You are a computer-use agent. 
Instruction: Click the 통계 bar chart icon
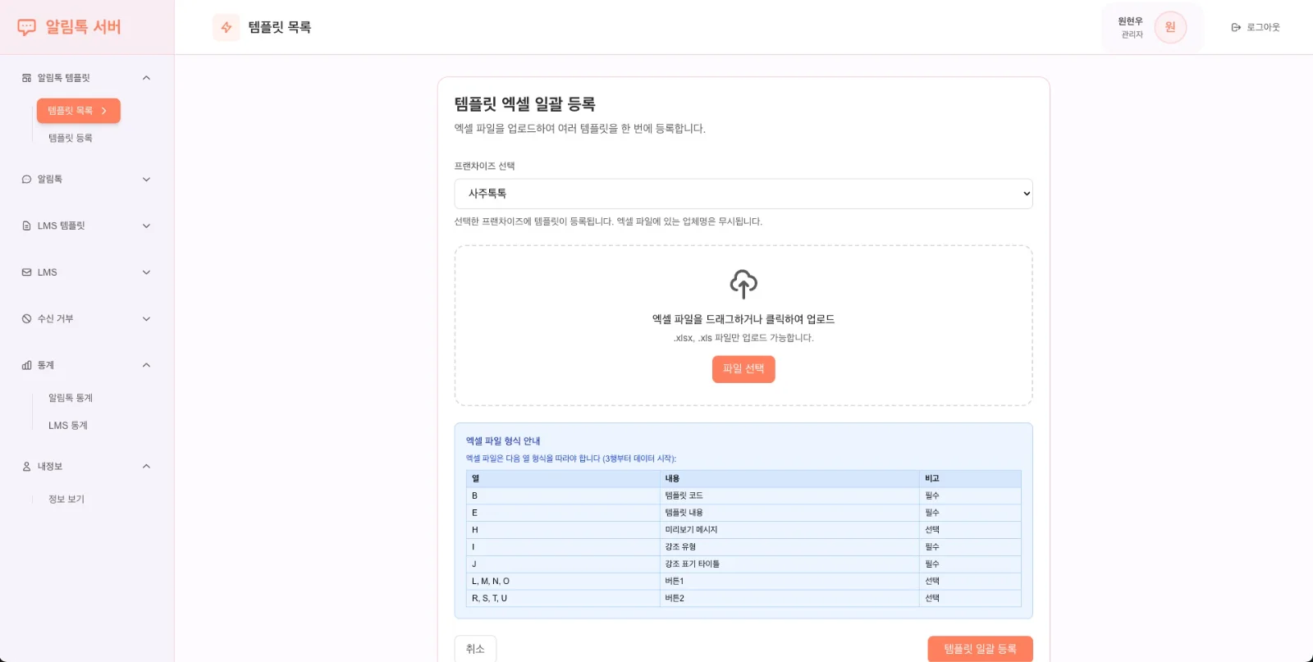(26, 365)
